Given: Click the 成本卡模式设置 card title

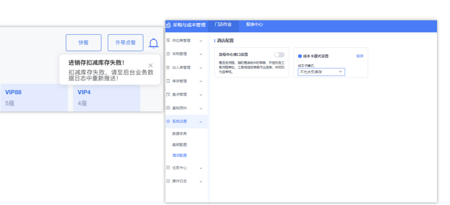Looking at the screenshot, I should tap(316, 56).
